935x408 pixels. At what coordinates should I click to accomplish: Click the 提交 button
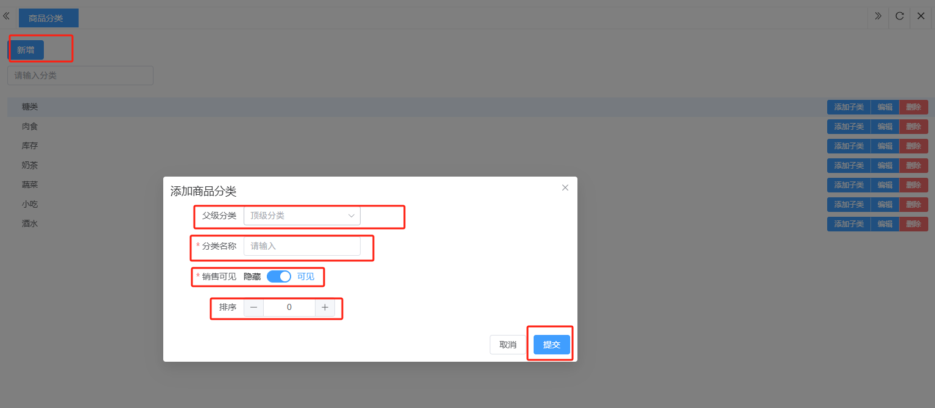552,345
